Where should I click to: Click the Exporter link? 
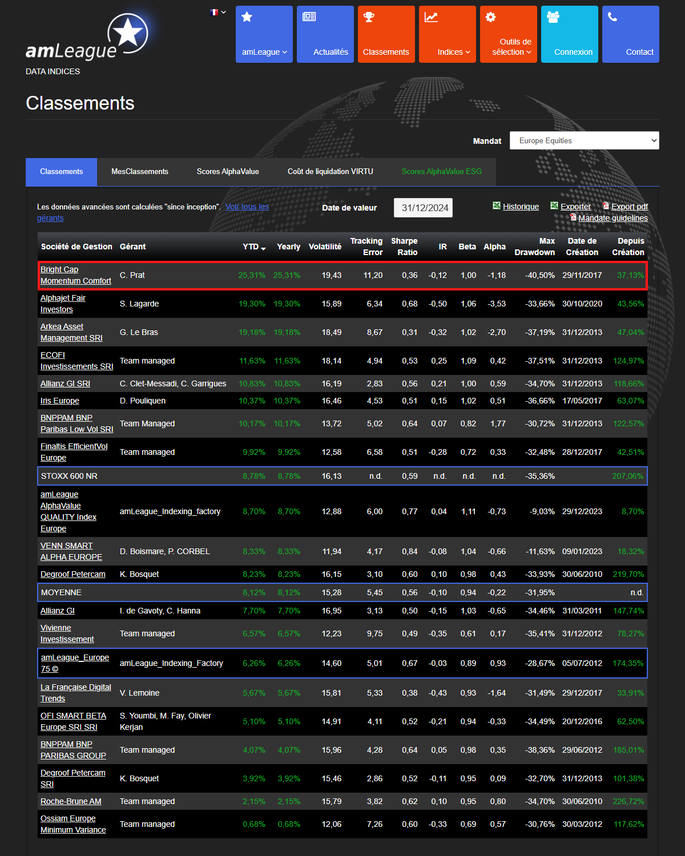[575, 207]
